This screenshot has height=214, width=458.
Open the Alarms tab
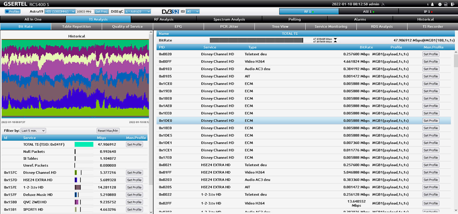point(360,19)
